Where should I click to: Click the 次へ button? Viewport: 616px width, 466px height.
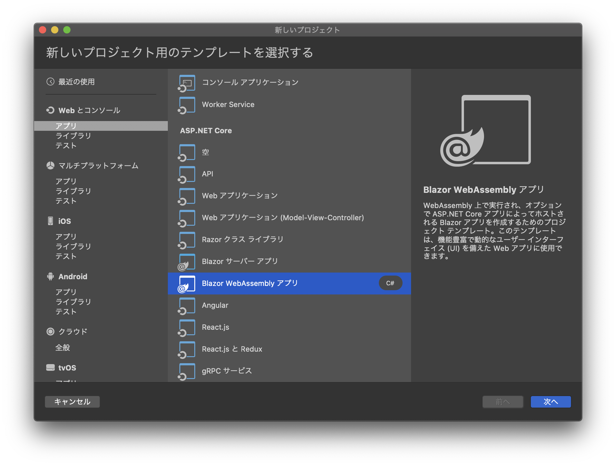click(550, 402)
